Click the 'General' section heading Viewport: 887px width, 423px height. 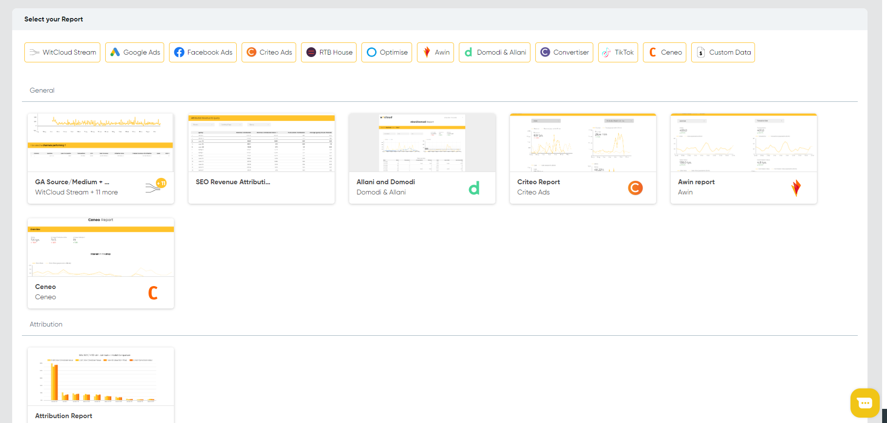tap(42, 90)
